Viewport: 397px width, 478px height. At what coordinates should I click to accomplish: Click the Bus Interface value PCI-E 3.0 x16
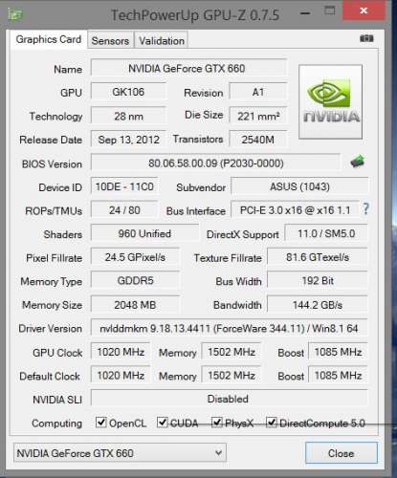point(295,210)
